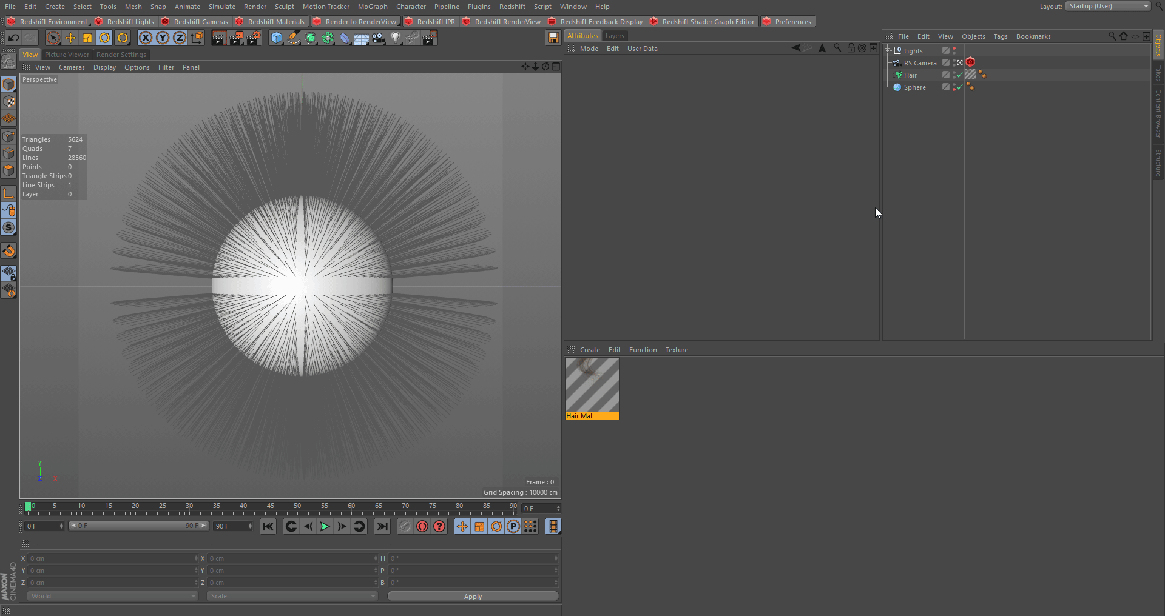
Task: Click the Apply button in coordinates panel
Action: (x=473, y=597)
